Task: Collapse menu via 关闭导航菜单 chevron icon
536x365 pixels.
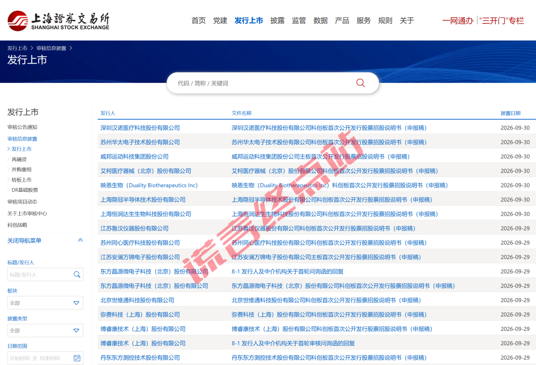Action: (x=80, y=240)
